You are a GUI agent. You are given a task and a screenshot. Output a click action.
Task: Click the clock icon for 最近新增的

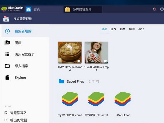pyautogui.click(x=8, y=31)
